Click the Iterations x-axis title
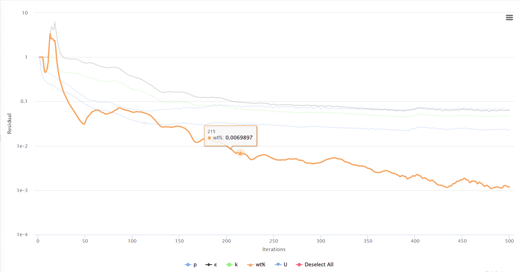520x272 pixels. tap(274, 249)
